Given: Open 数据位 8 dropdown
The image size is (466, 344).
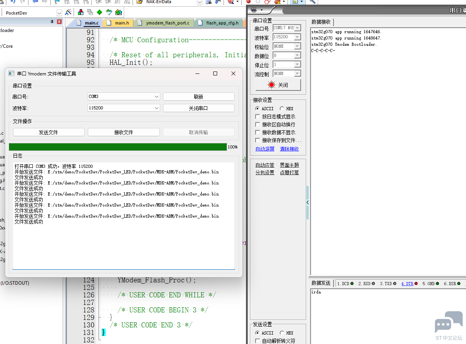Looking at the screenshot, I should 297,55.
